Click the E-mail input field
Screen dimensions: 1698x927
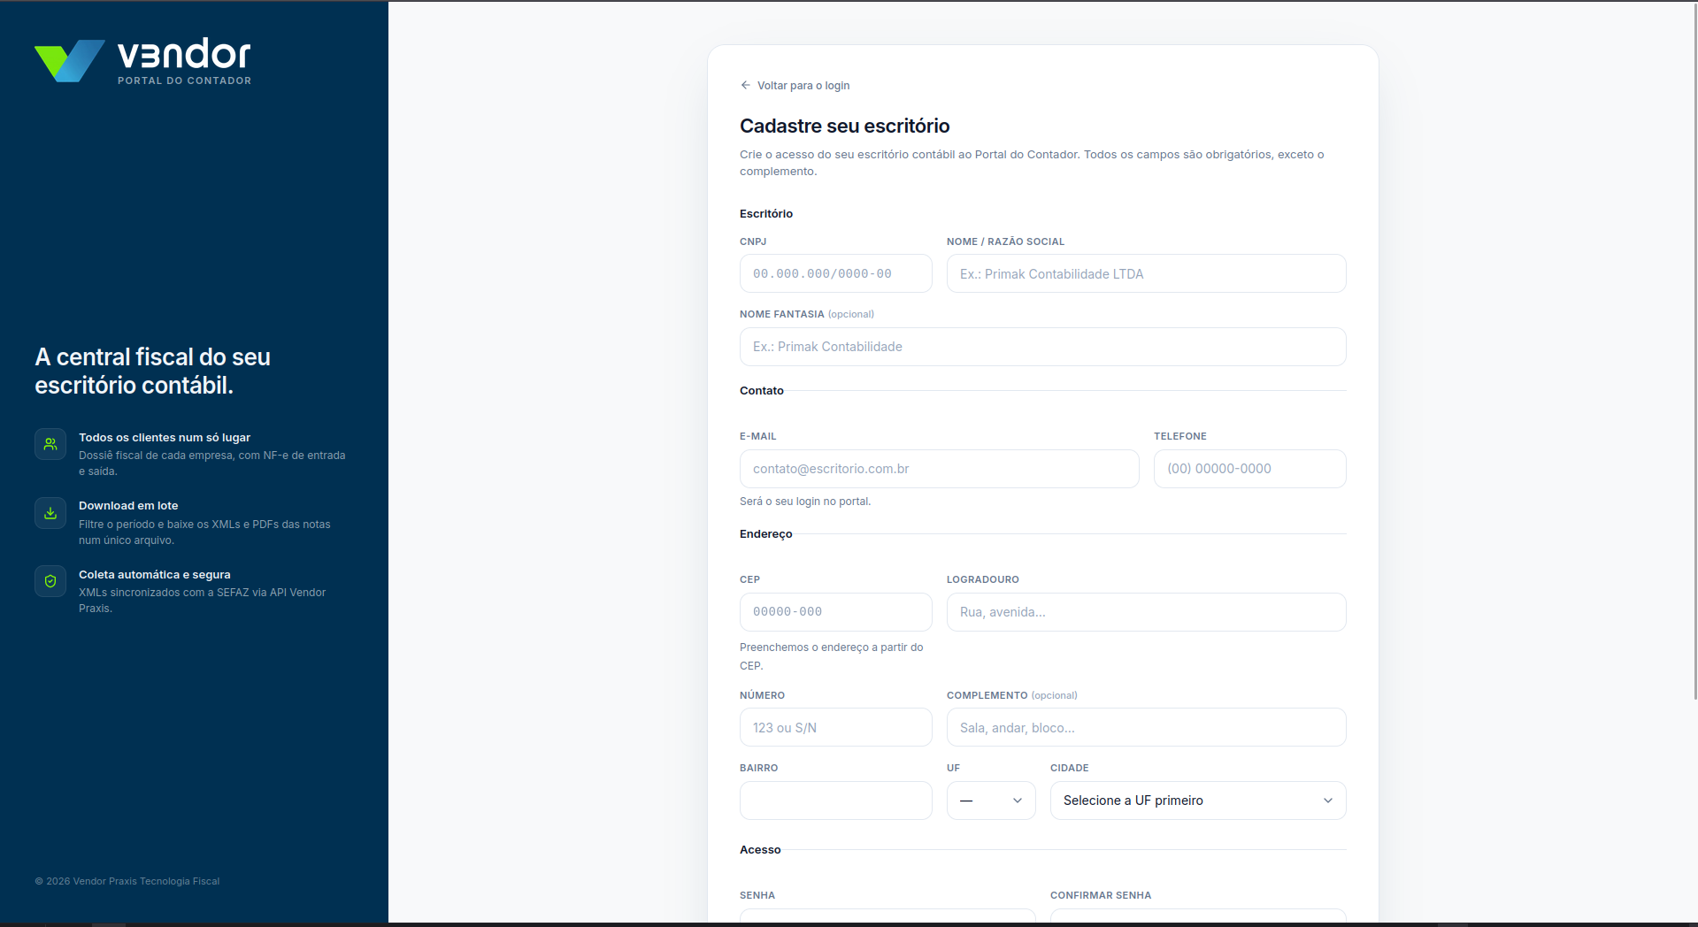(940, 469)
